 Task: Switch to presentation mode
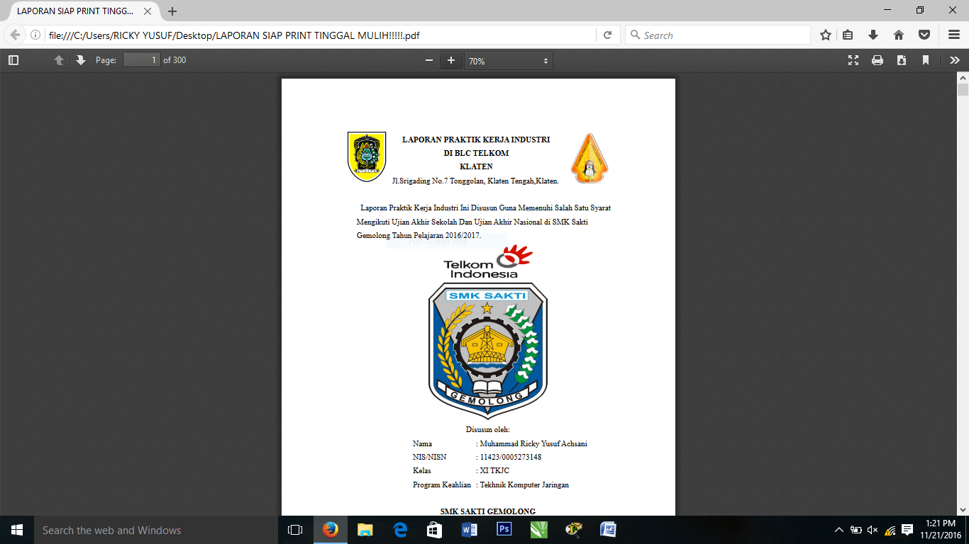tap(853, 60)
